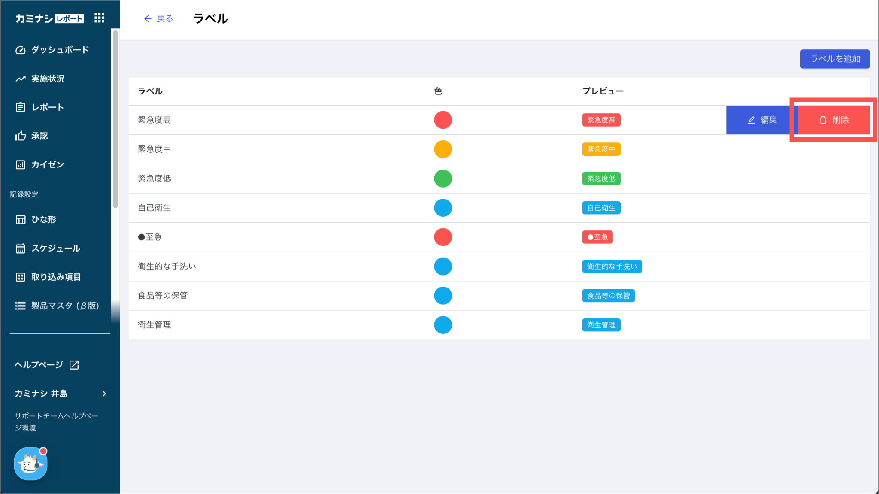Open the support chat mascot icon

[x=30, y=464]
